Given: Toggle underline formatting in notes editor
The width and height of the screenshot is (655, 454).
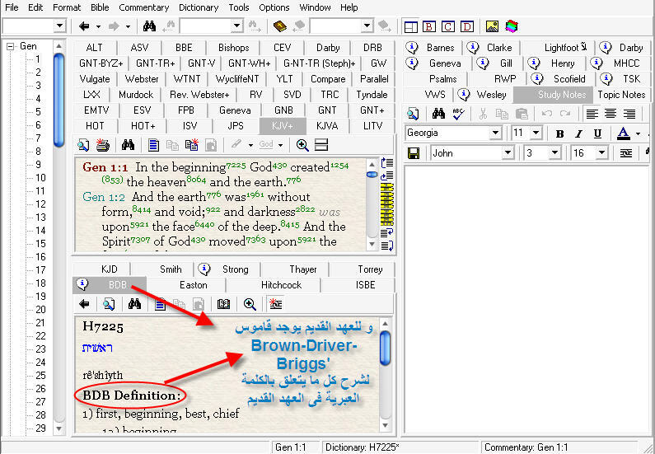Looking at the screenshot, I should (598, 133).
